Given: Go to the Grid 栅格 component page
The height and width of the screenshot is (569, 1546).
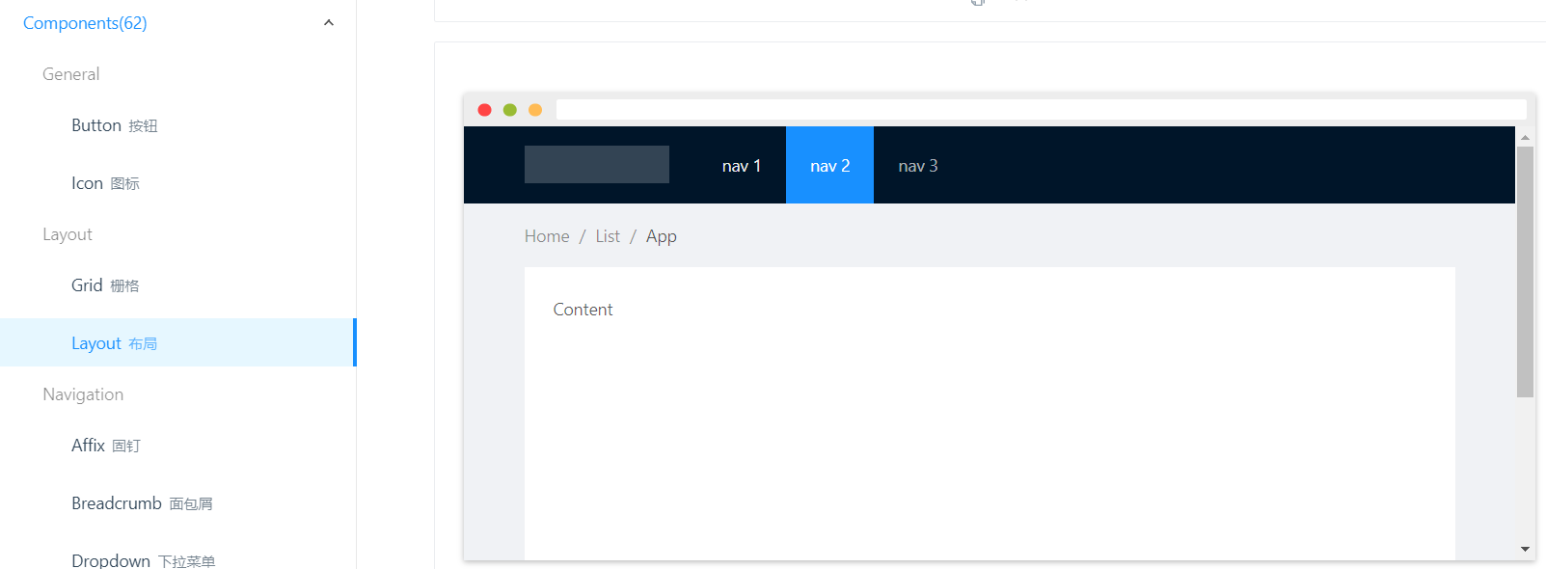Looking at the screenshot, I should [x=105, y=285].
